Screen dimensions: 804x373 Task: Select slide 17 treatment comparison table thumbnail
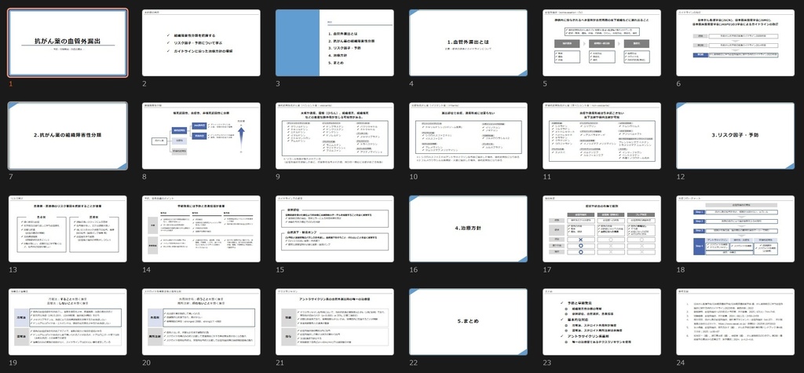[602, 229]
